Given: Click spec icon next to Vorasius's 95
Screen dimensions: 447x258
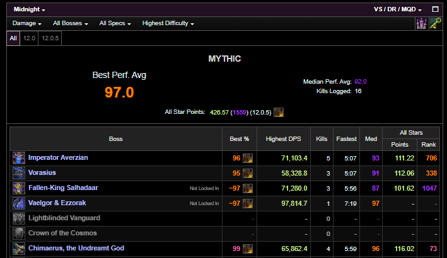Looking at the screenshot, I should (x=248, y=173).
